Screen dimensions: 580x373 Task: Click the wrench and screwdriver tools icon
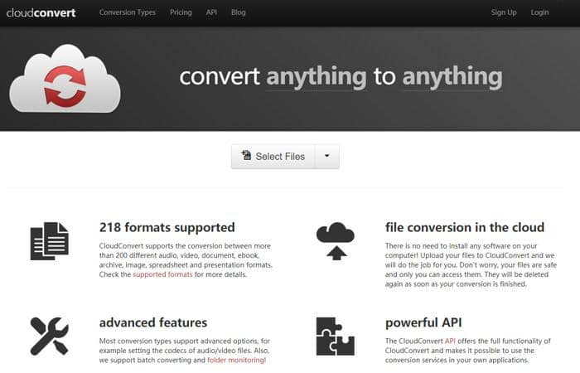pos(49,337)
